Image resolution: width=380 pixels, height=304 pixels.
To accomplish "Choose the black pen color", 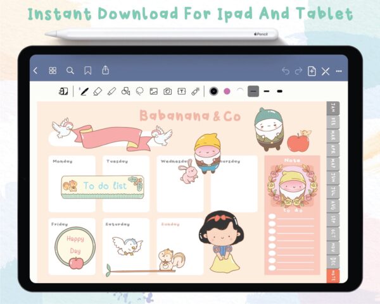I will pyautogui.click(x=213, y=91).
